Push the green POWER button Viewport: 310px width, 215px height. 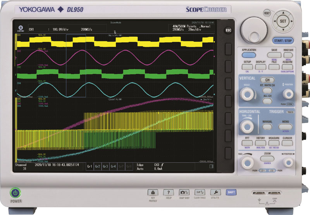[x=15, y=193]
